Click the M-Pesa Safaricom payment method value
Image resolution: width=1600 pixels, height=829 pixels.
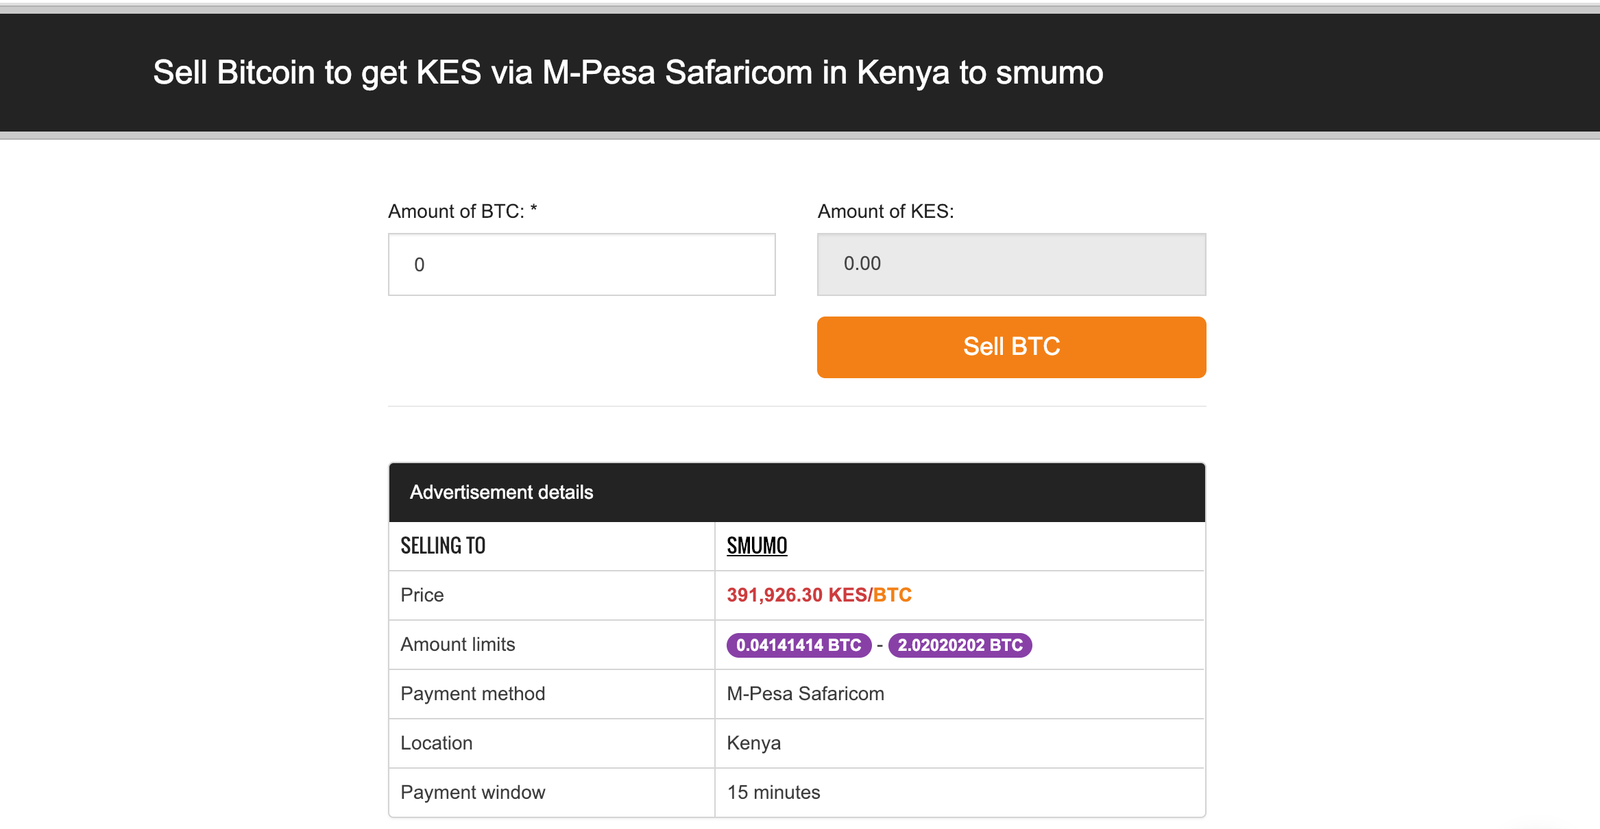806,693
